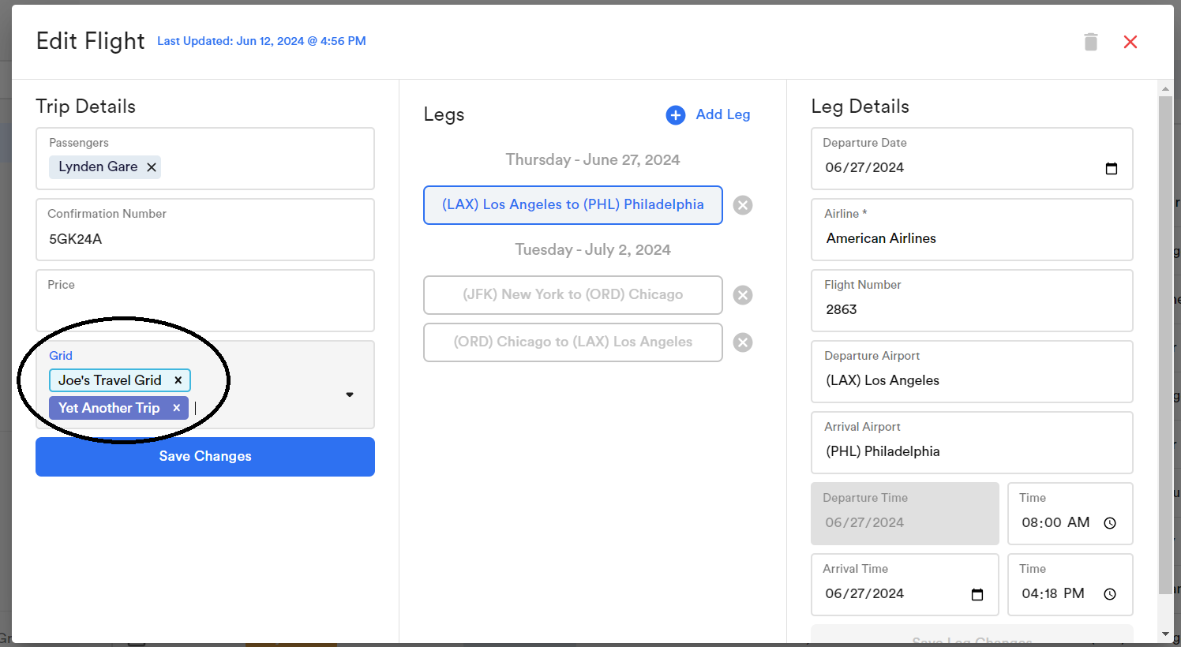
Task: Open the Arrival Time date calendar picker
Action: coord(977,594)
